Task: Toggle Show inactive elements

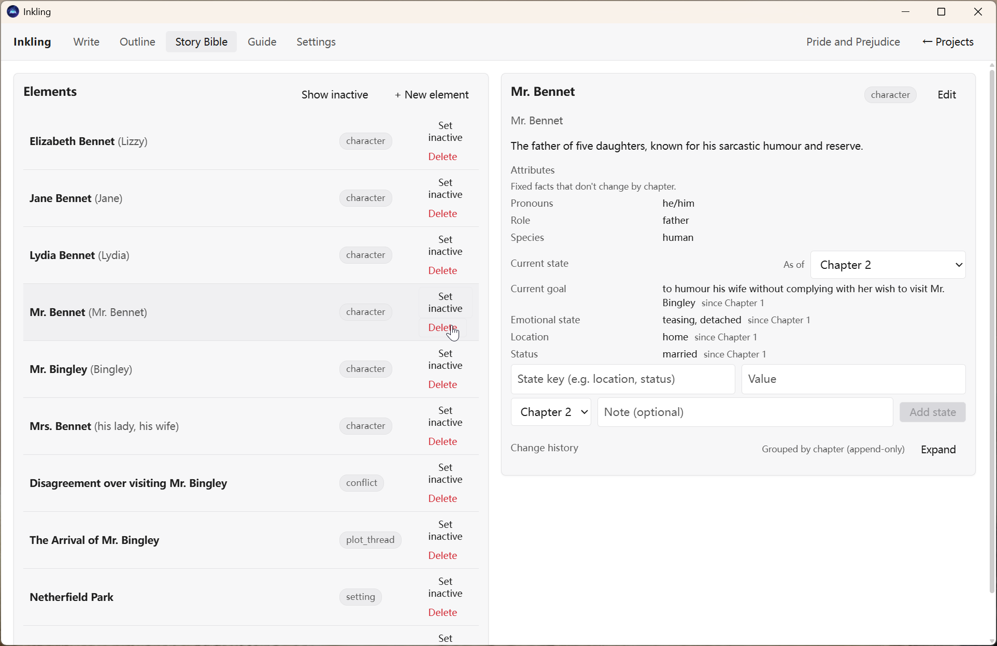Action: click(335, 95)
